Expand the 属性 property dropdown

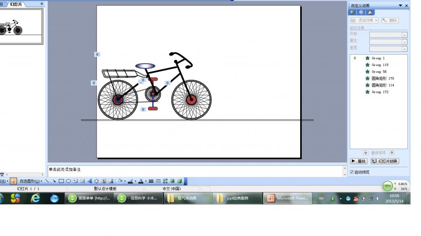(405, 42)
